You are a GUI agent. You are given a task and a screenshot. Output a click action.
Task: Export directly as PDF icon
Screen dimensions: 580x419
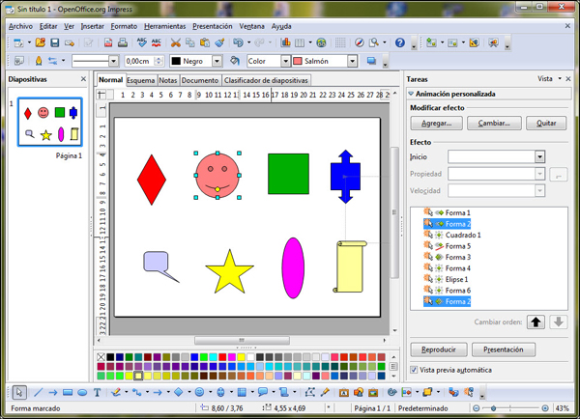coord(108,42)
